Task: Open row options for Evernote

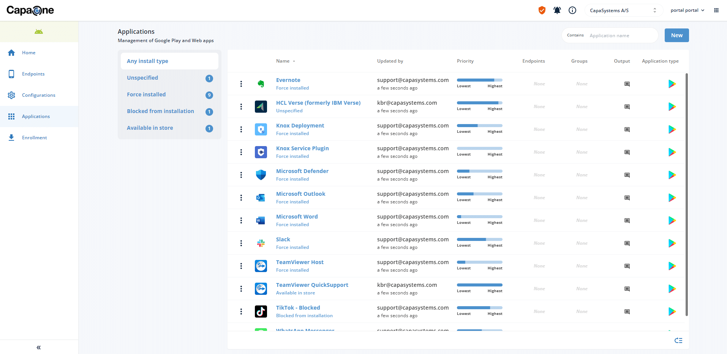Action: click(241, 84)
